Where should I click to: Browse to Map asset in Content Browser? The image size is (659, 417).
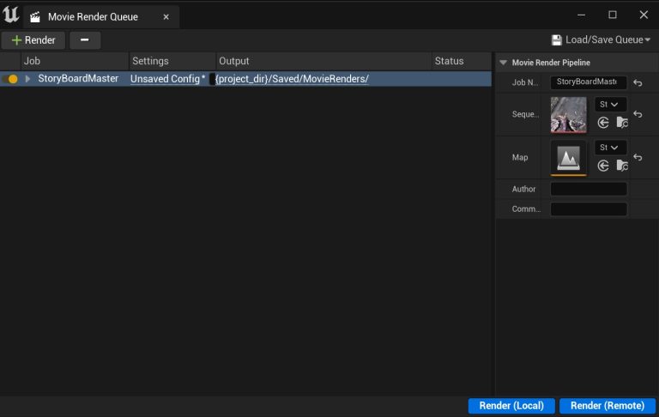click(x=622, y=166)
